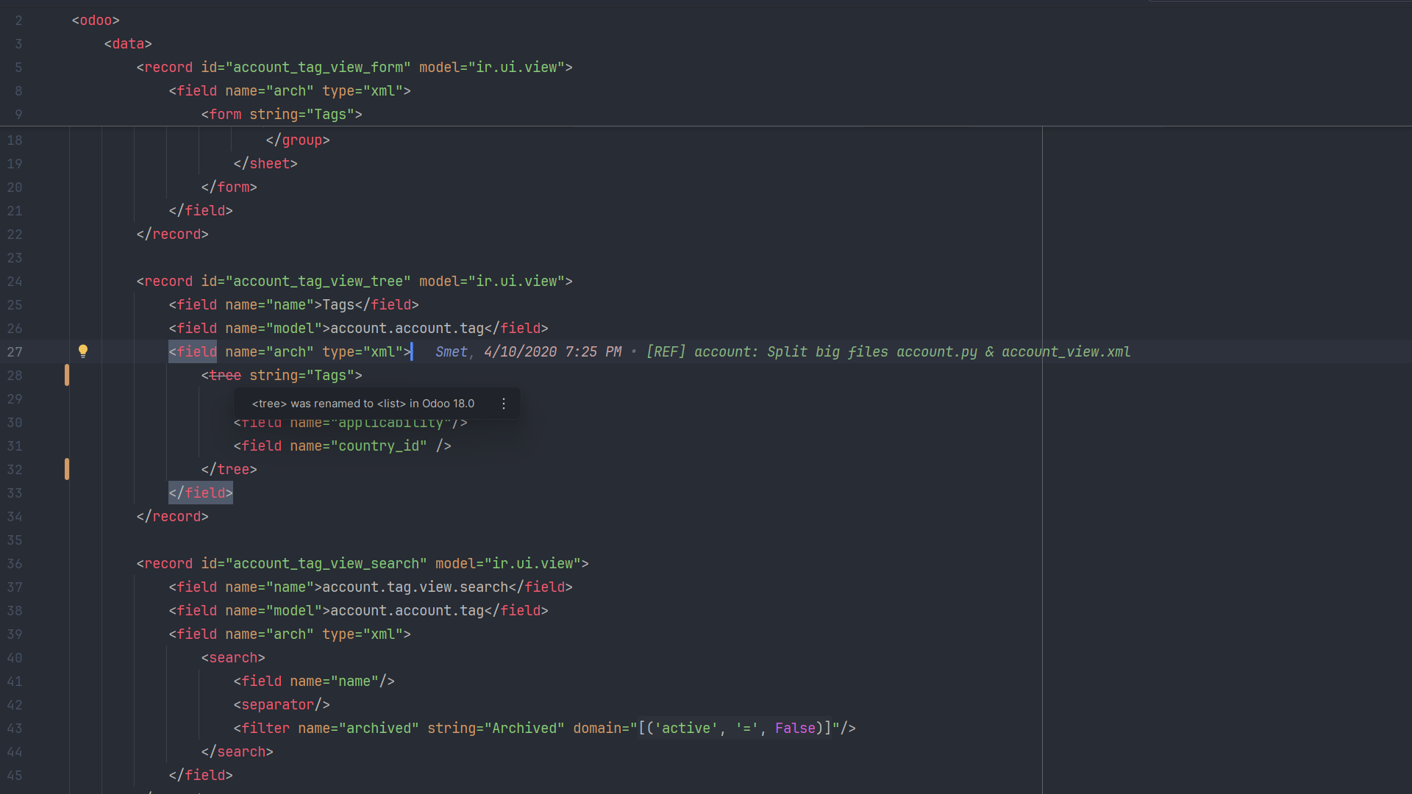
Task: Click line number 36 in the gutter
Action: [15, 564]
